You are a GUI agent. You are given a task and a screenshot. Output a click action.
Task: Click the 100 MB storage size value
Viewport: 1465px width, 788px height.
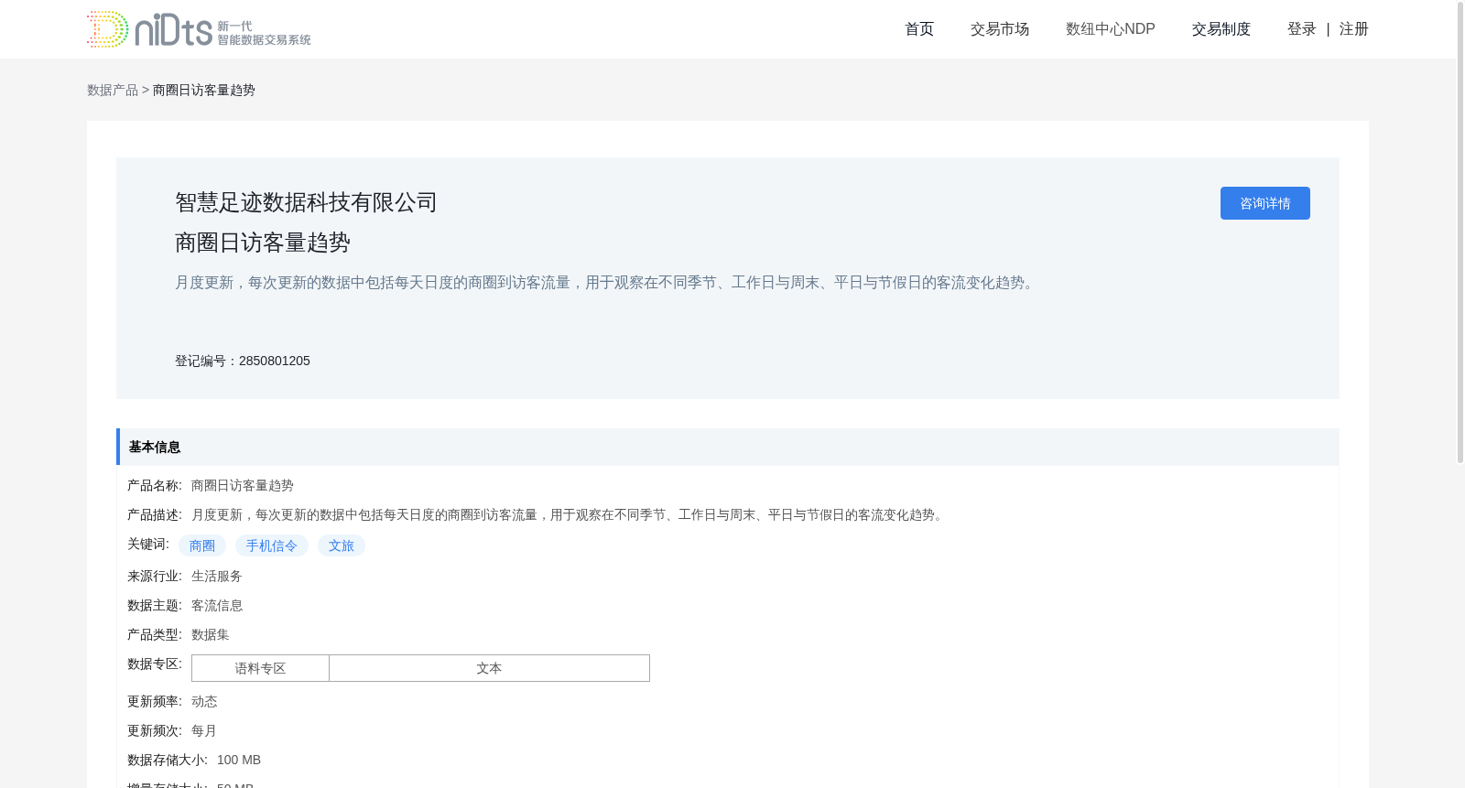coord(239,760)
